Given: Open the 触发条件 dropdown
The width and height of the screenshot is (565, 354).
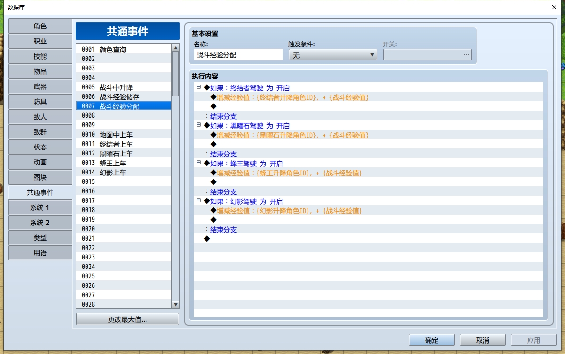Looking at the screenshot, I should (x=333, y=55).
